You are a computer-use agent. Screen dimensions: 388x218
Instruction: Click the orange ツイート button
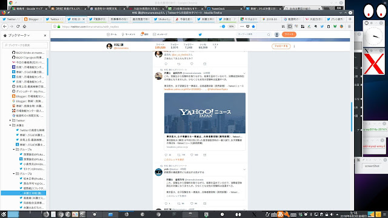coord(289,35)
